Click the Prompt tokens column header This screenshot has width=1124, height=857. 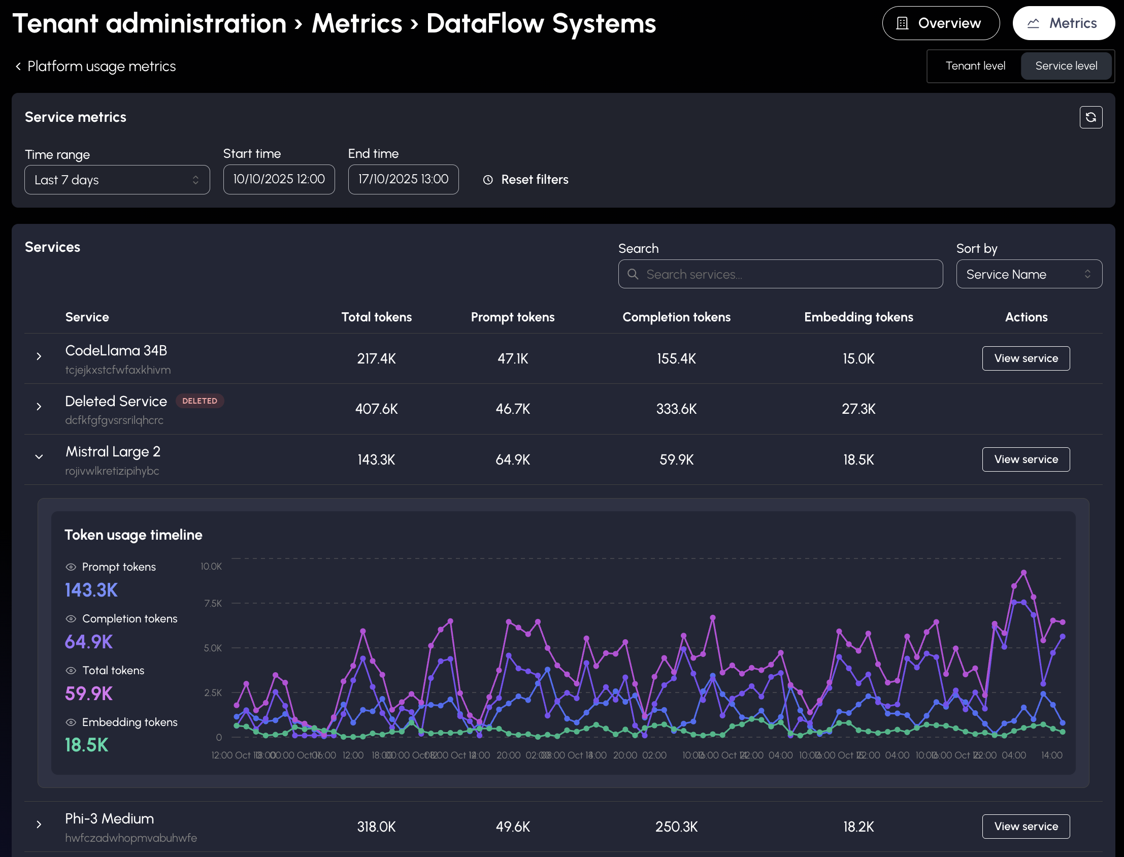(x=513, y=317)
